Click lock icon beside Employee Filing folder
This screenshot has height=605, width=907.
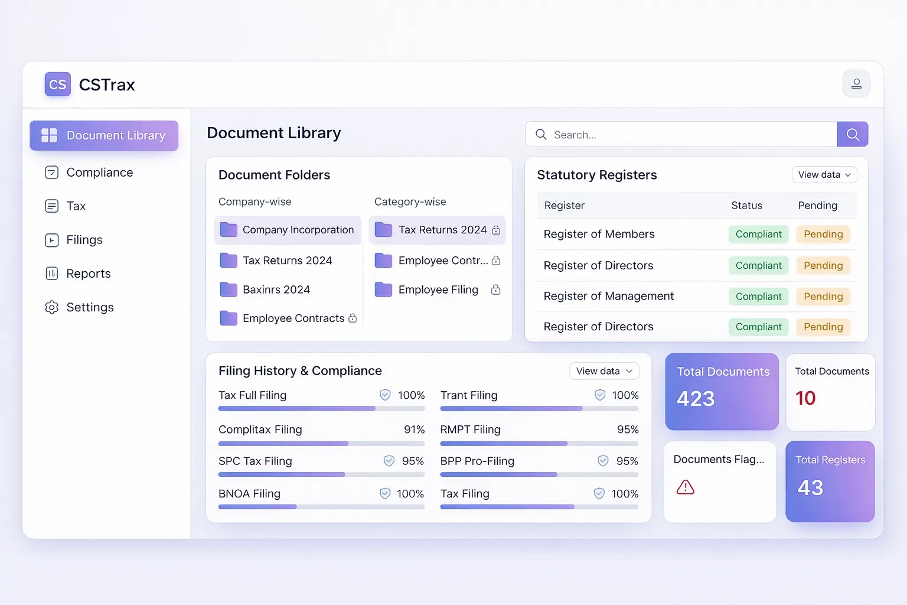point(496,290)
